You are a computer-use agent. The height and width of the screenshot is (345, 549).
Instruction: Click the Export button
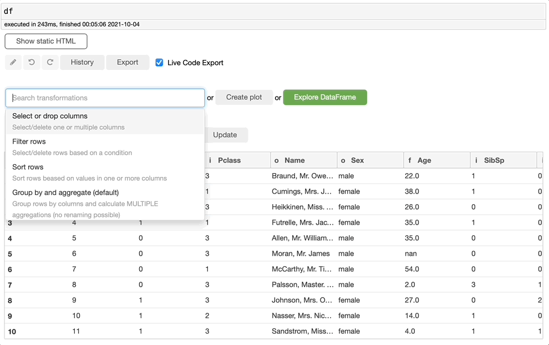coord(128,62)
